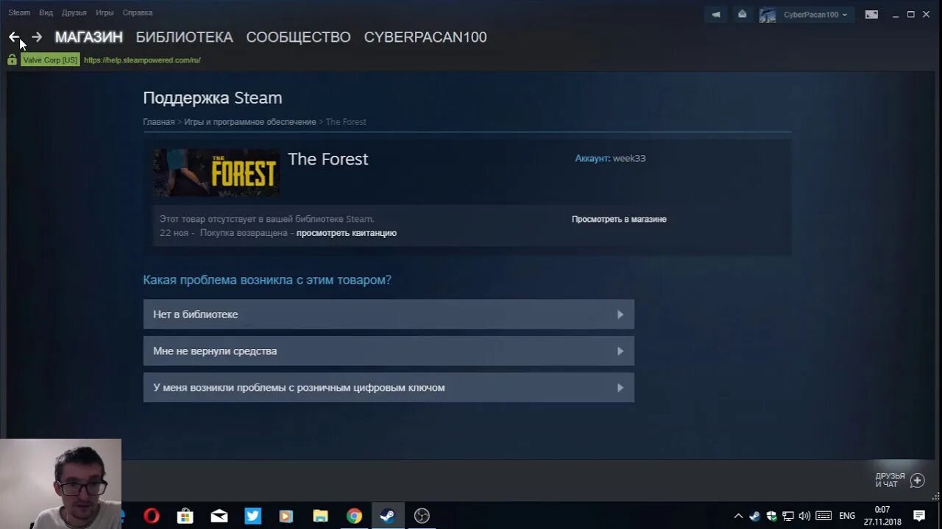The image size is (942, 529).
Task: Go to the CYBERPACAN100 profile tab
Action: pyautogui.click(x=425, y=37)
